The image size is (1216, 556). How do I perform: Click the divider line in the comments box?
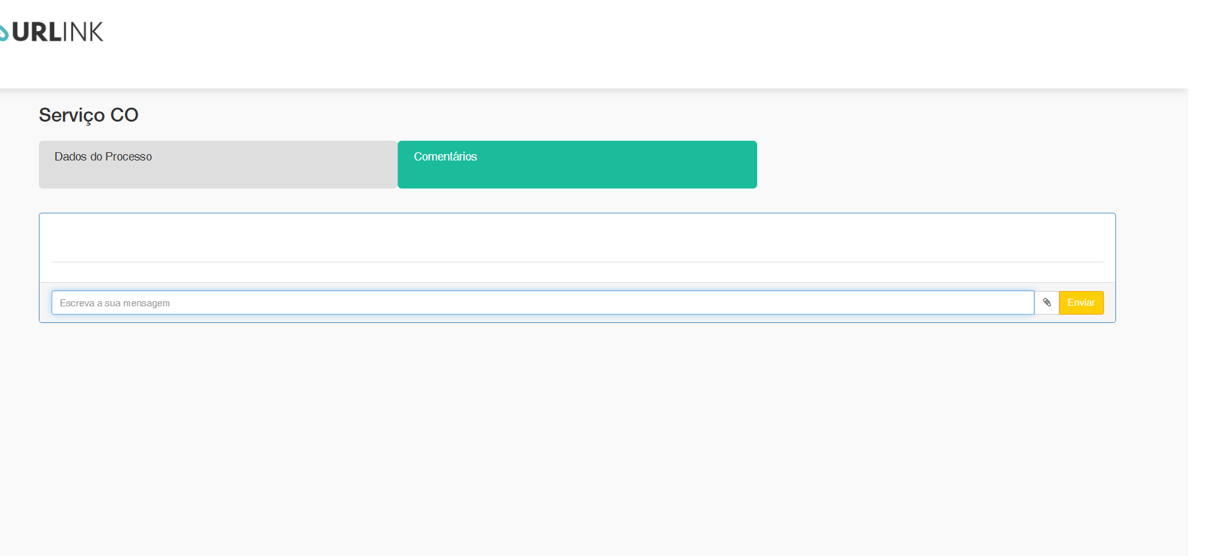577,262
